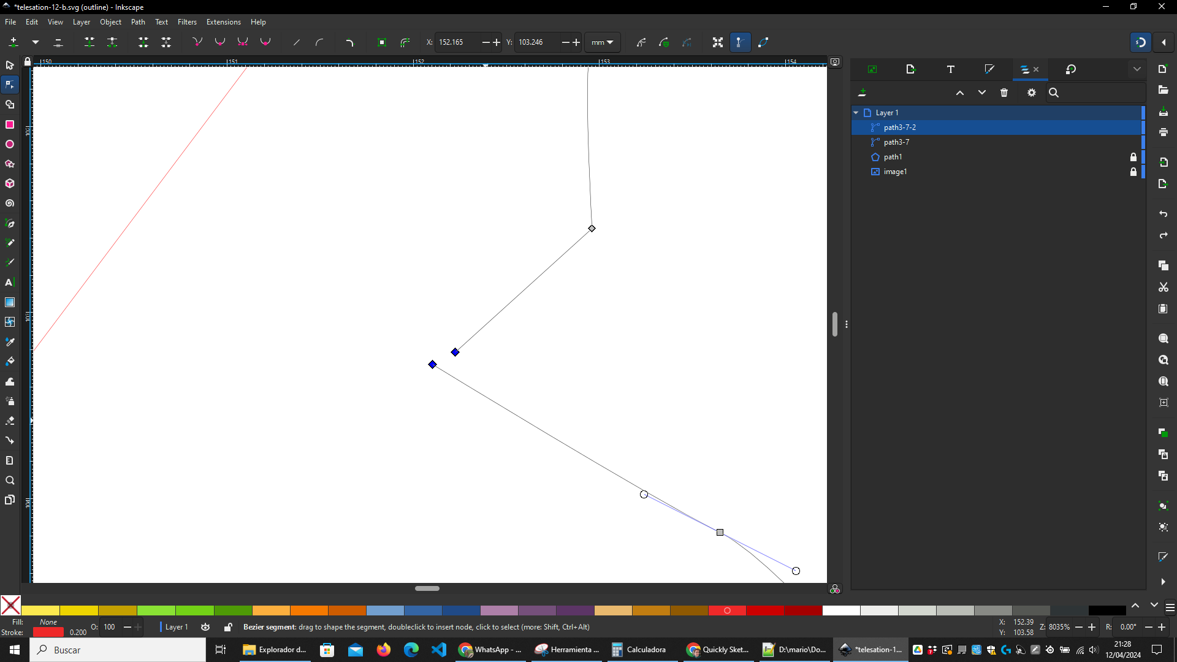Toggle show path outline button
Screen dimensions: 1177x662
(763, 42)
